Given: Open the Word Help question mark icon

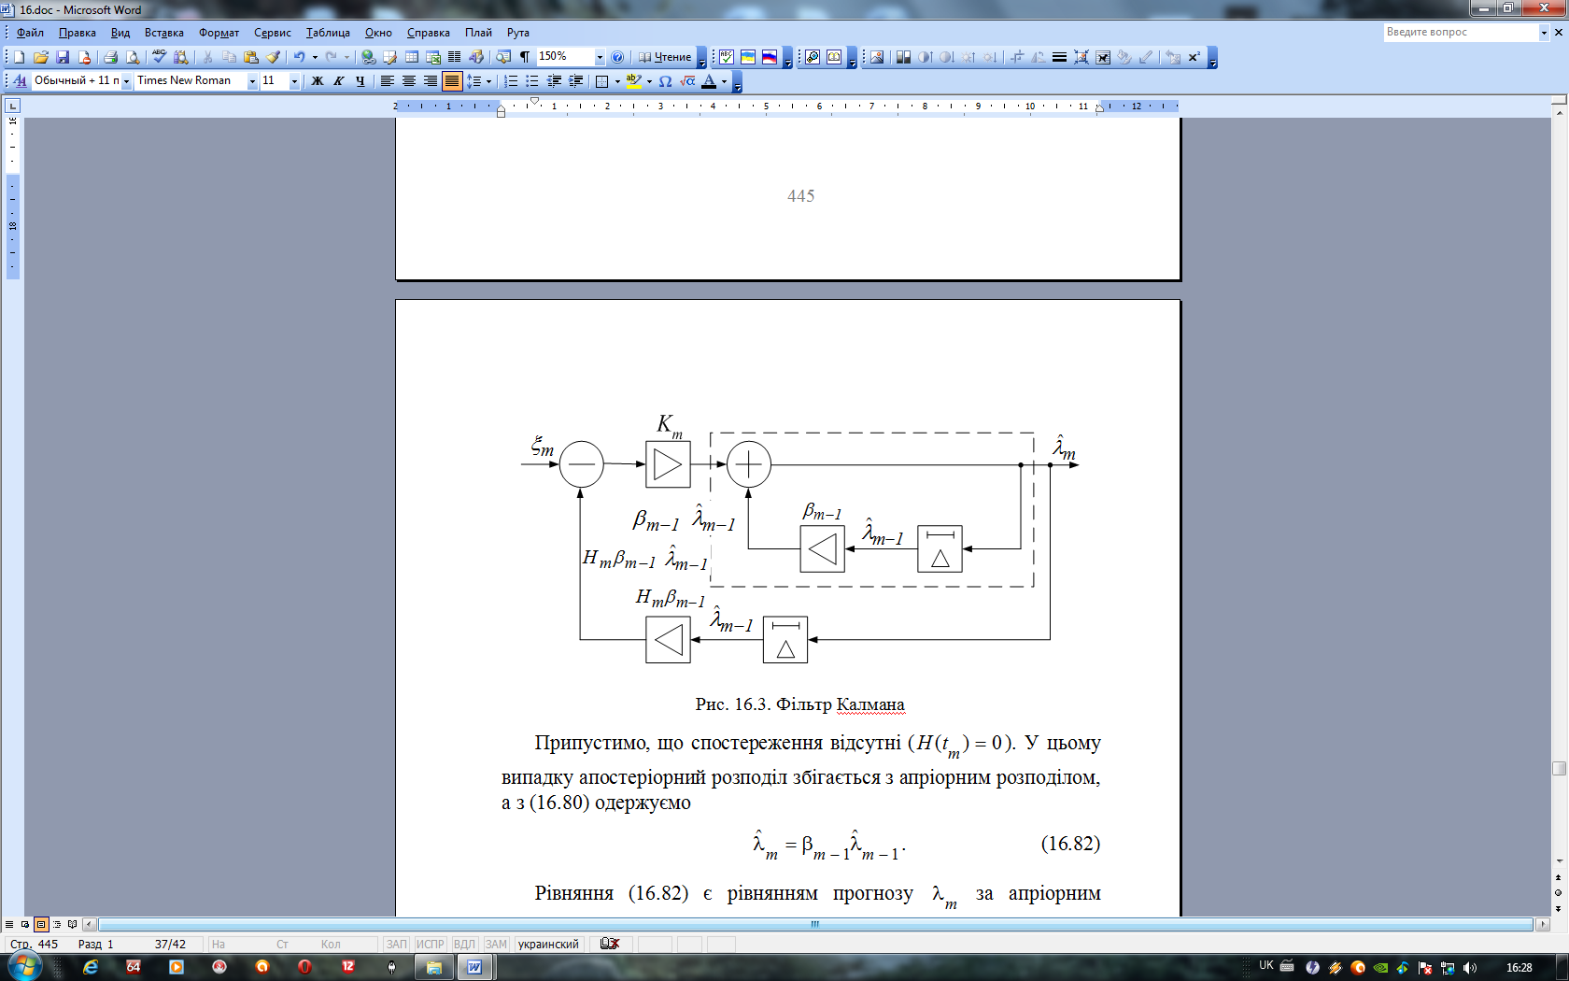Looking at the screenshot, I should click(617, 57).
